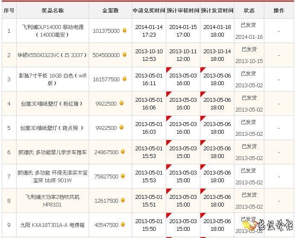
Task: Click the 金蛋数 column header
Action: point(110,10)
